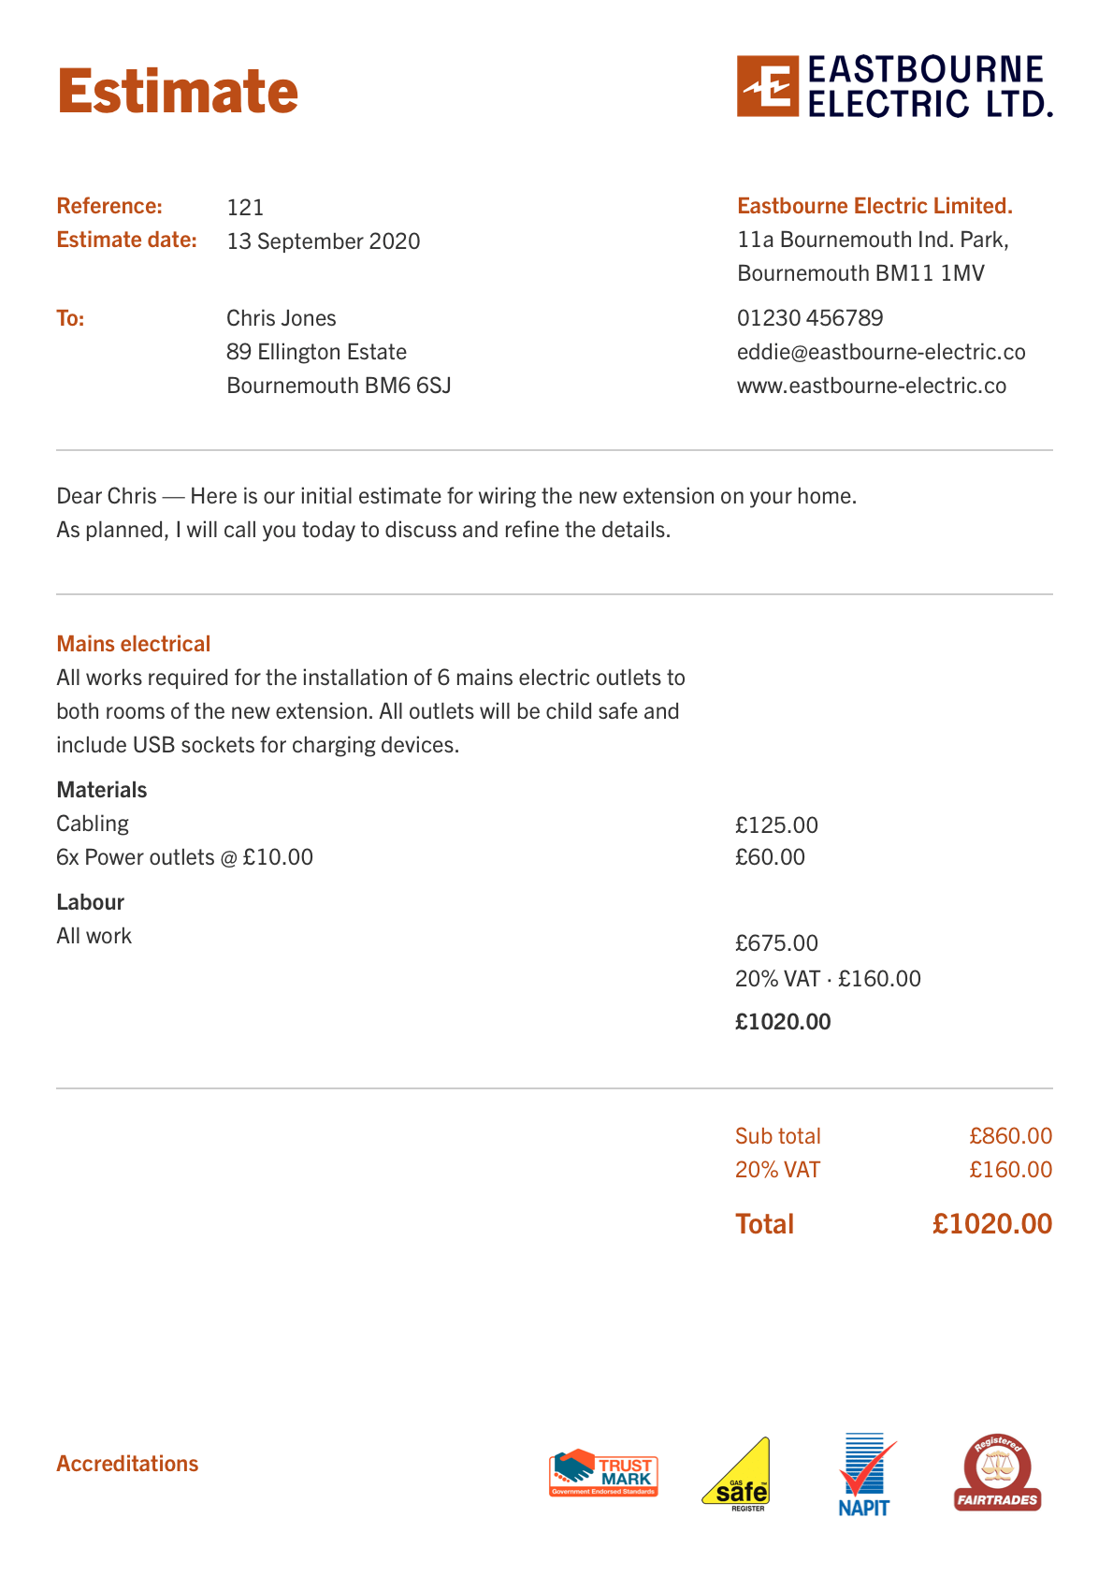Click the phone number 01230 456789
This screenshot has height=1576, width=1113.
click(810, 318)
